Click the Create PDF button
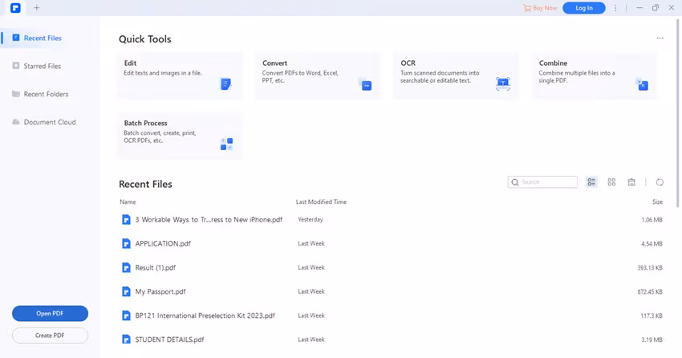 tap(50, 336)
